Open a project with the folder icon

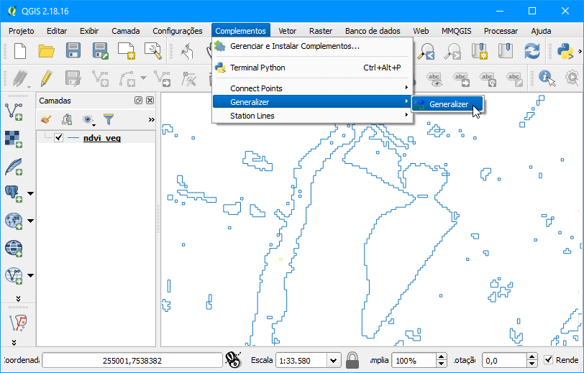pyautogui.click(x=47, y=51)
